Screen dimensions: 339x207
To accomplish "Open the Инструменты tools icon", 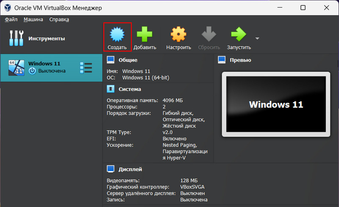I will point(16,38).
